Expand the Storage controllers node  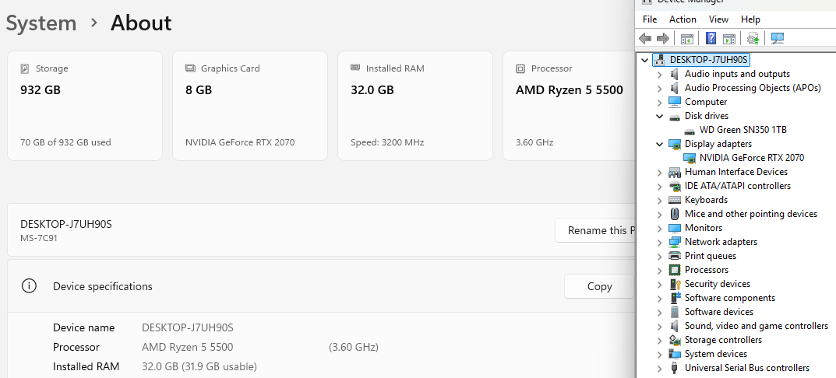tap(659, 340)
